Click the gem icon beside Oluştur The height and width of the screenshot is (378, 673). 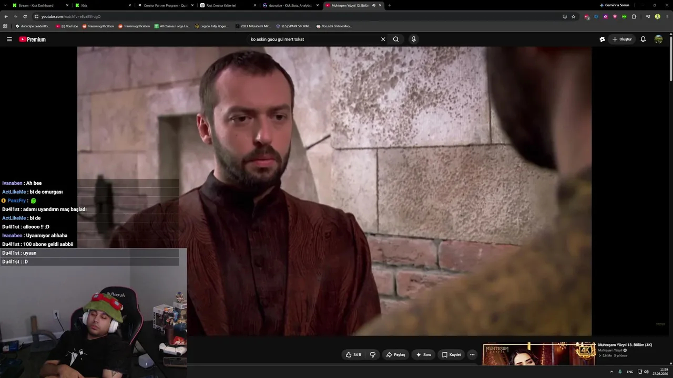click(602, 39)
